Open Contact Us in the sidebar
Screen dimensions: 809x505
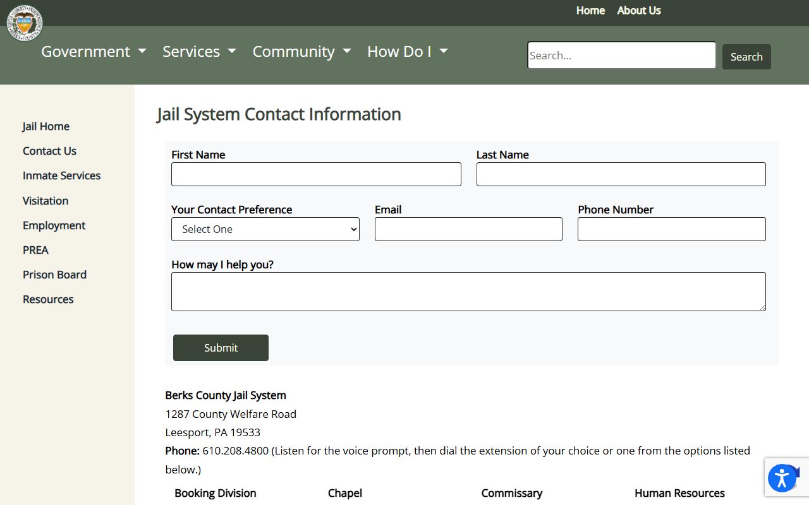pyautogui.click(x=49, y=151)
